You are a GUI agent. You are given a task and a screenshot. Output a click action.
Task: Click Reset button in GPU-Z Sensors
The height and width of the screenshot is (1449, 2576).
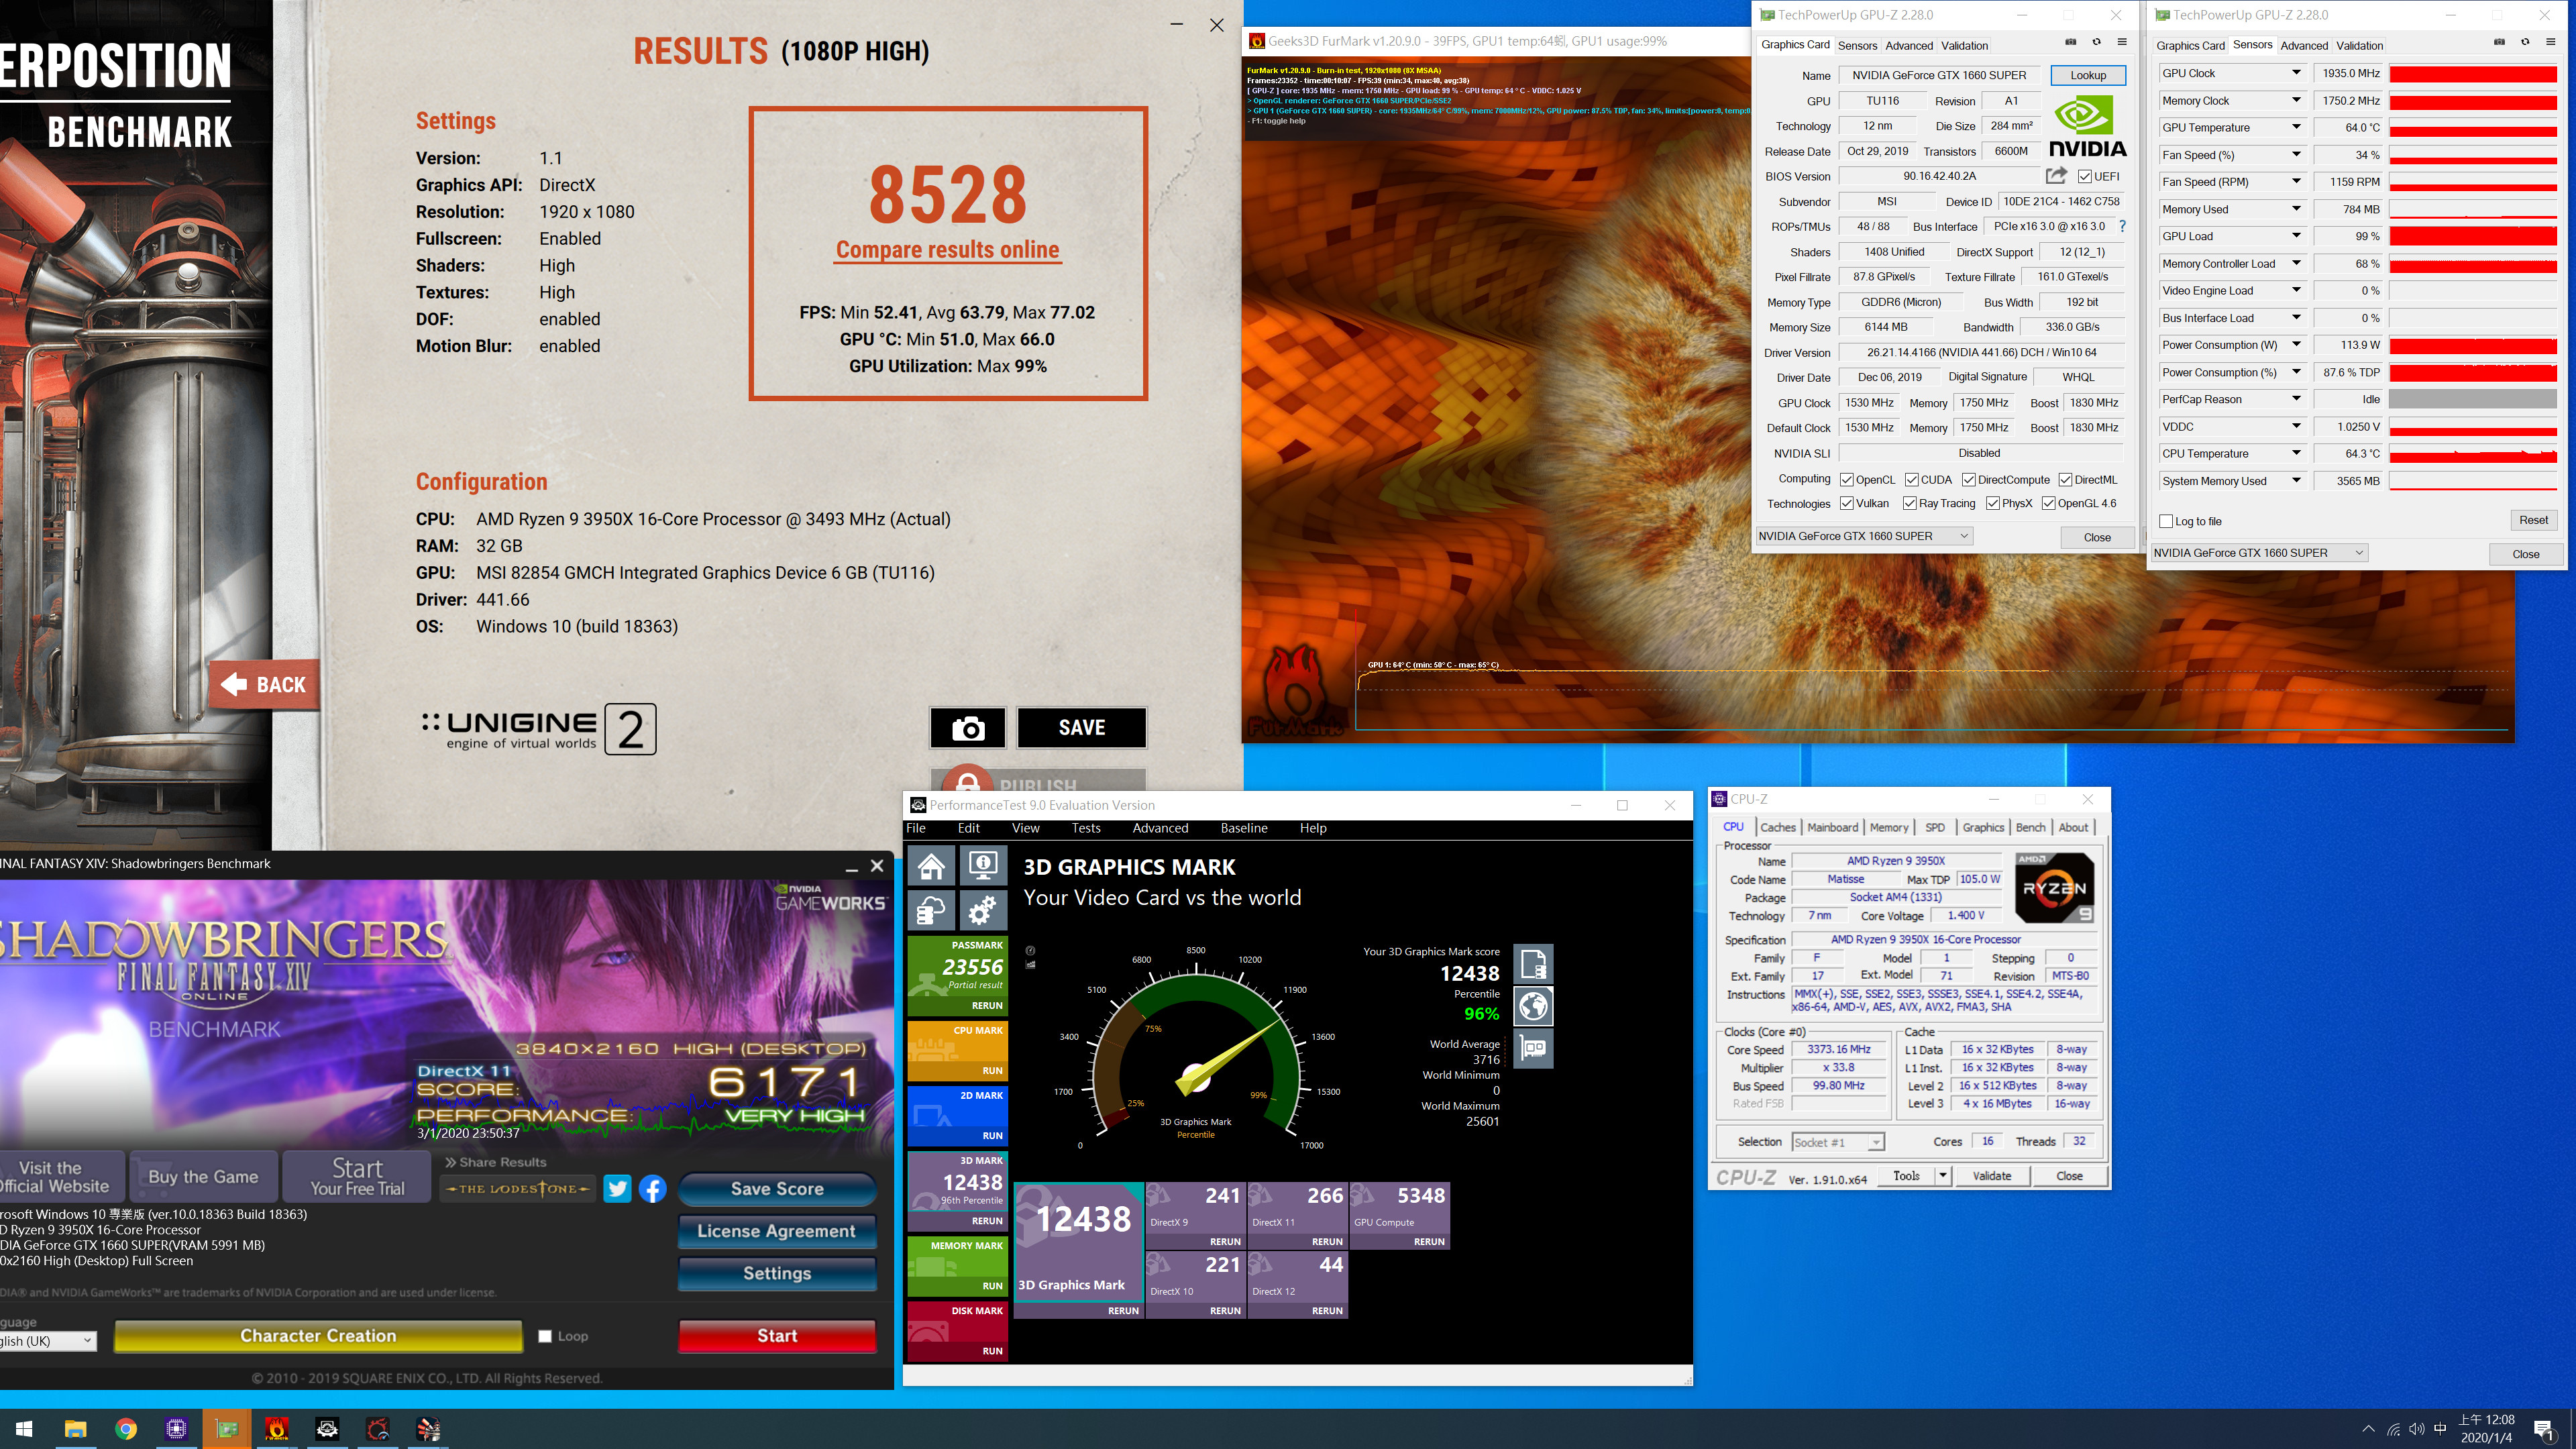[2533, 520]
